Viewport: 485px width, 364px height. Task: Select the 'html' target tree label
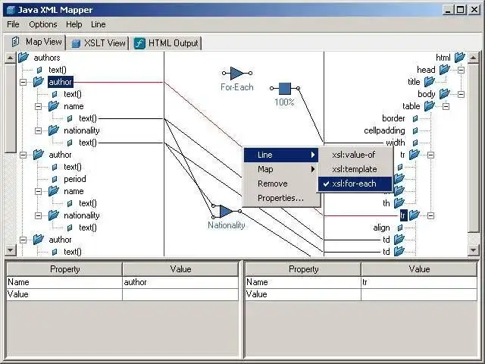coord(443,58)
